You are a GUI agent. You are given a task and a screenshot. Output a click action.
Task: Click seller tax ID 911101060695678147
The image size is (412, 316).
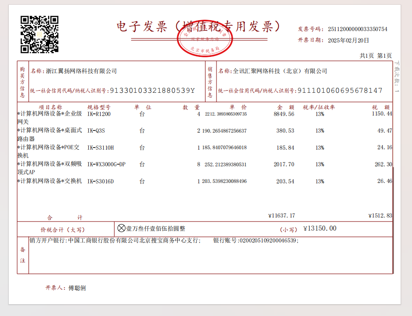click(340, 91)
